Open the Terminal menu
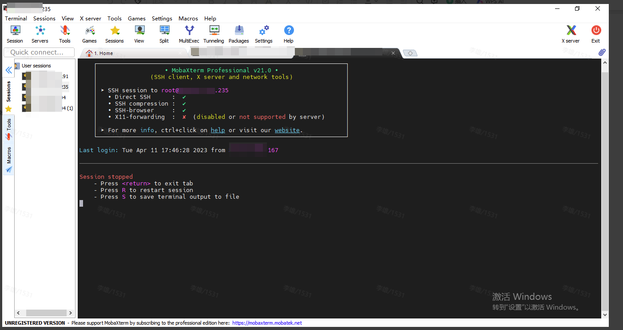The width and height of the screenshot is (623, 330). (x=16, y=19)
